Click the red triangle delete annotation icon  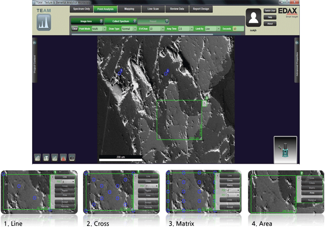pos(63,158)
